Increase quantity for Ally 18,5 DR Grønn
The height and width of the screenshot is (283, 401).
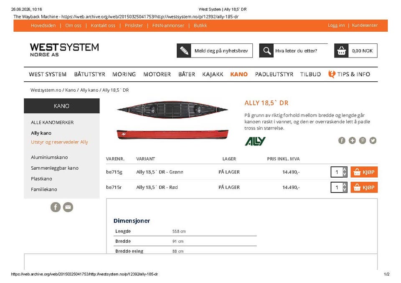click(x=345, y=170)
